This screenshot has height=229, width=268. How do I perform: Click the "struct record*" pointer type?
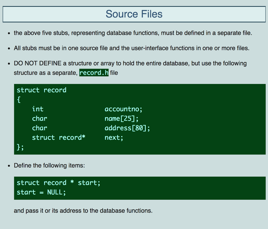59,138
